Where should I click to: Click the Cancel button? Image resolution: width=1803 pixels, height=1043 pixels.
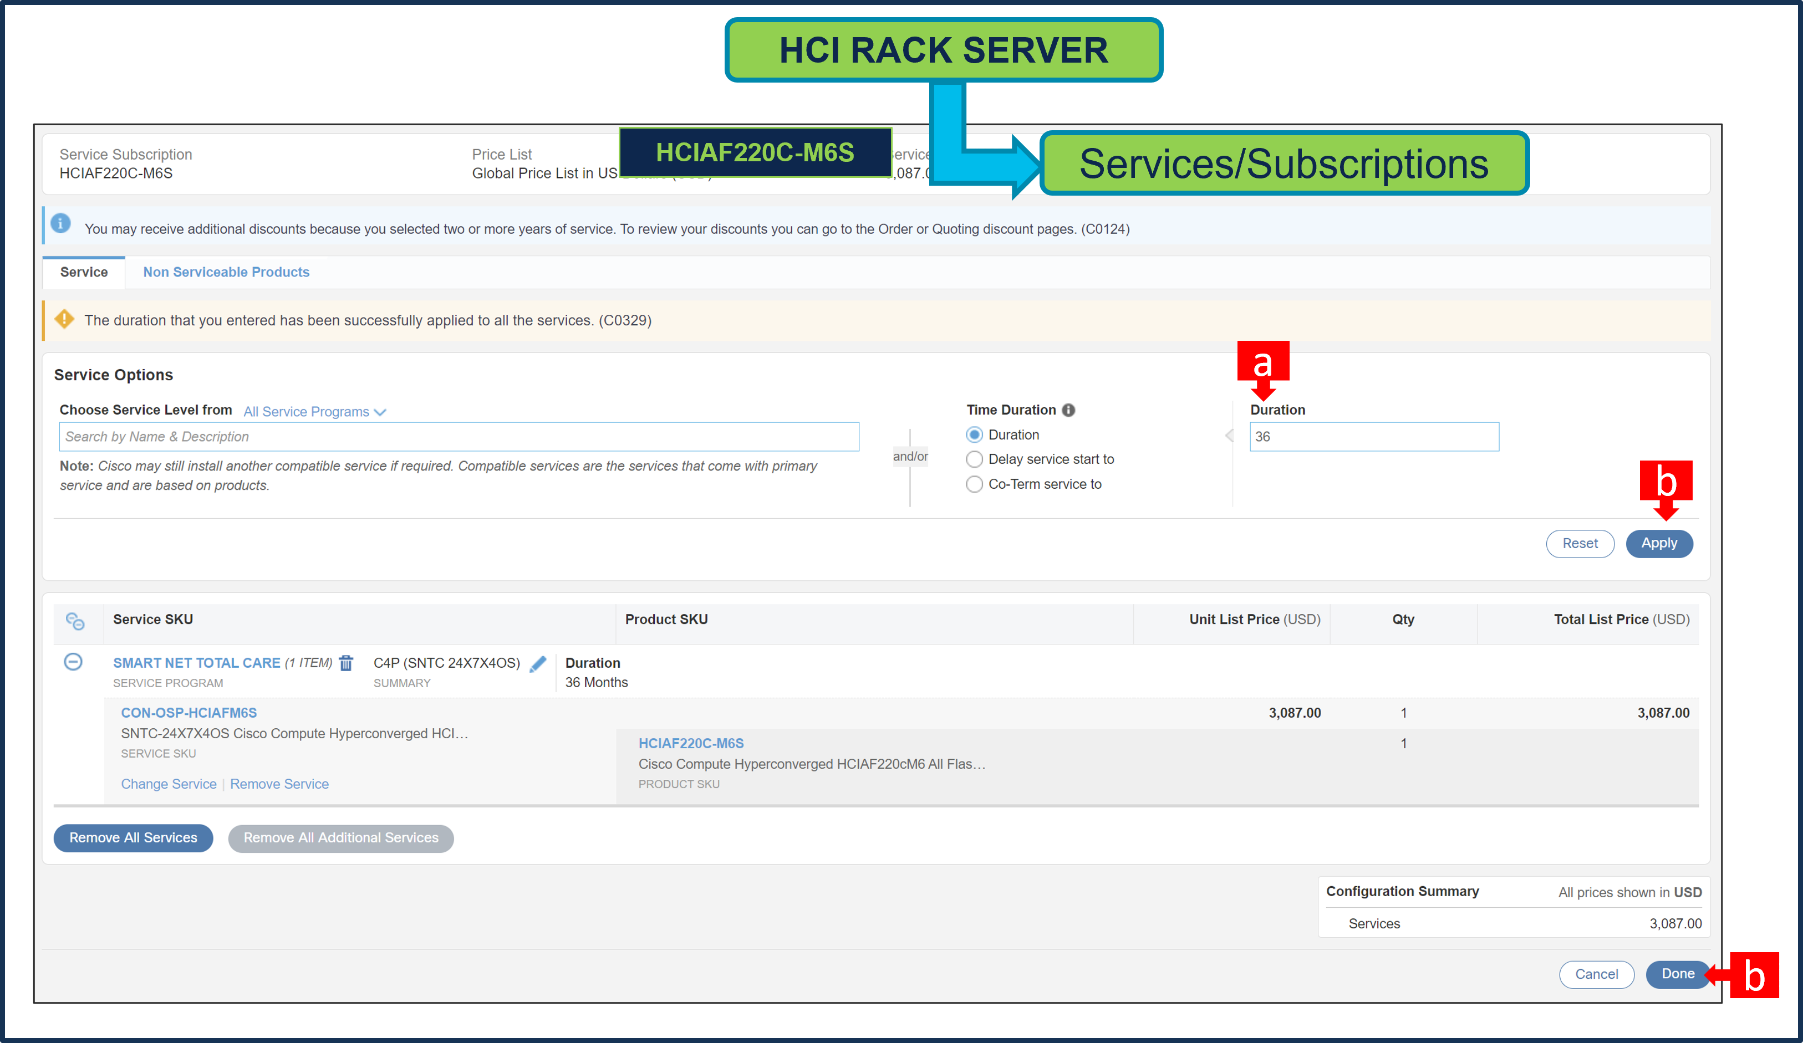pyautogui.click(x=1596, y=974)
